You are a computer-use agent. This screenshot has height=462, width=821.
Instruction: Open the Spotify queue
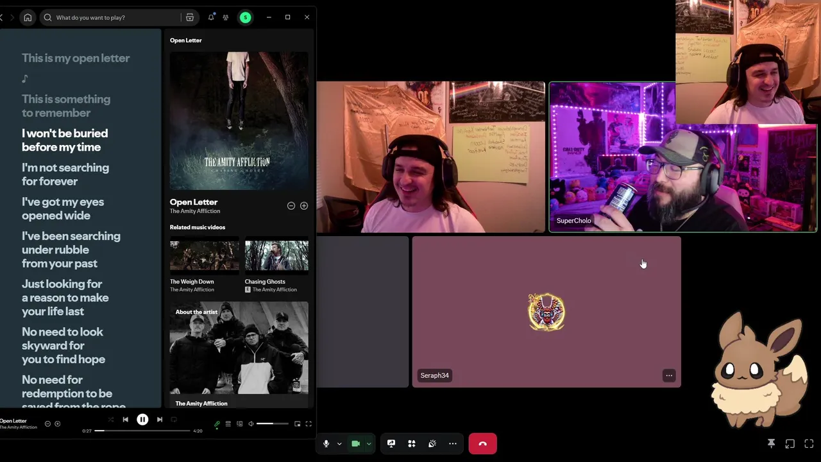[228, 424]
